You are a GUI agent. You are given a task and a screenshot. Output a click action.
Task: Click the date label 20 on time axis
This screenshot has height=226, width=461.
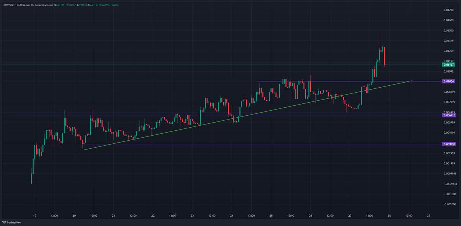tap(74, 216)
